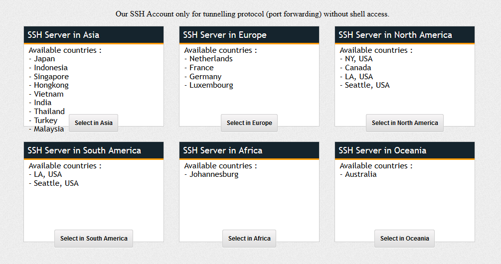Click SSH Server in North America header

(x=404, y=35)
